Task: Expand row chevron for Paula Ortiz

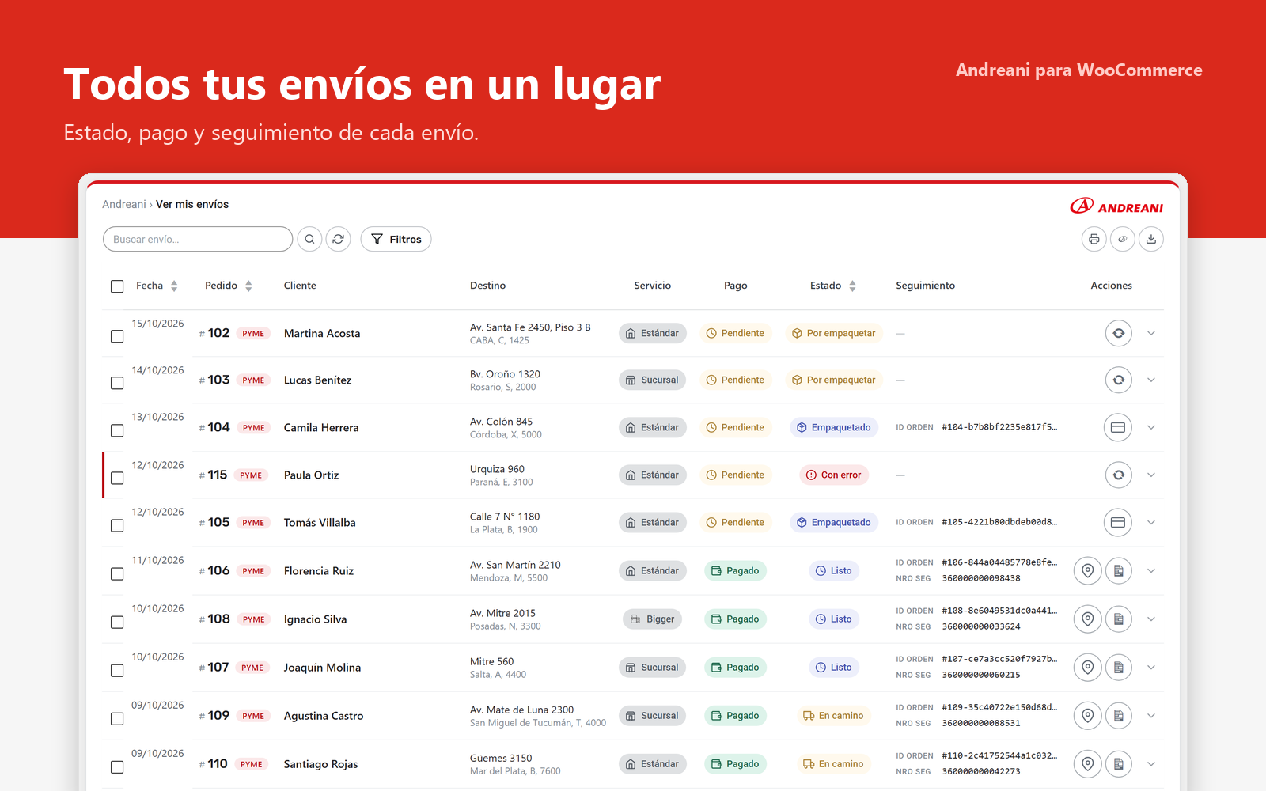Action: click(x=1151, y=475)
